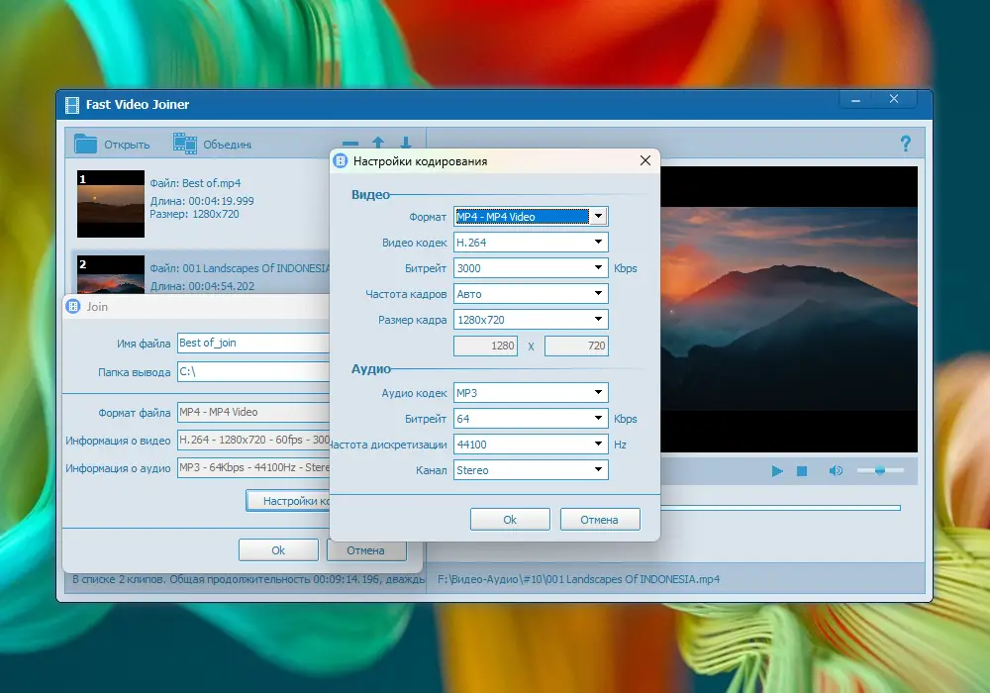Click the Открыть folder icon
Screen dimensions: 990x693
click(x=86, y=145)
